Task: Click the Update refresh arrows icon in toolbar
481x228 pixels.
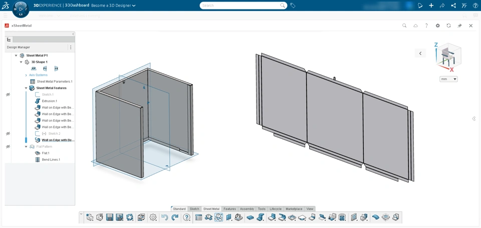Action: (130, 217)
